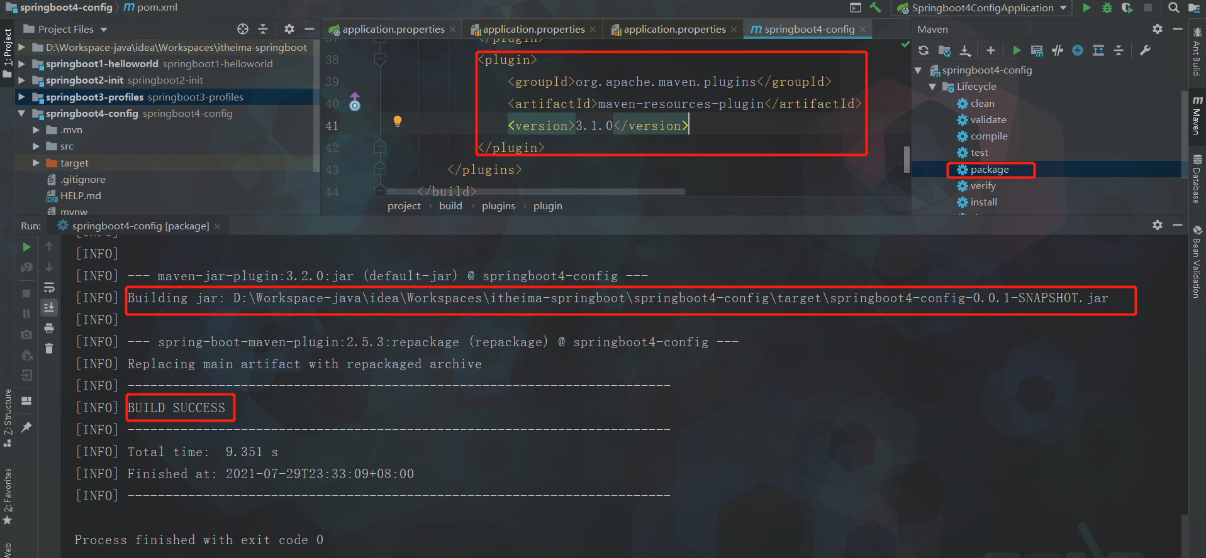The height and width of the screenshot is (558, 1206).
Task: Expand springboot3-profiles project node
Action: click(x=22, y=97)
